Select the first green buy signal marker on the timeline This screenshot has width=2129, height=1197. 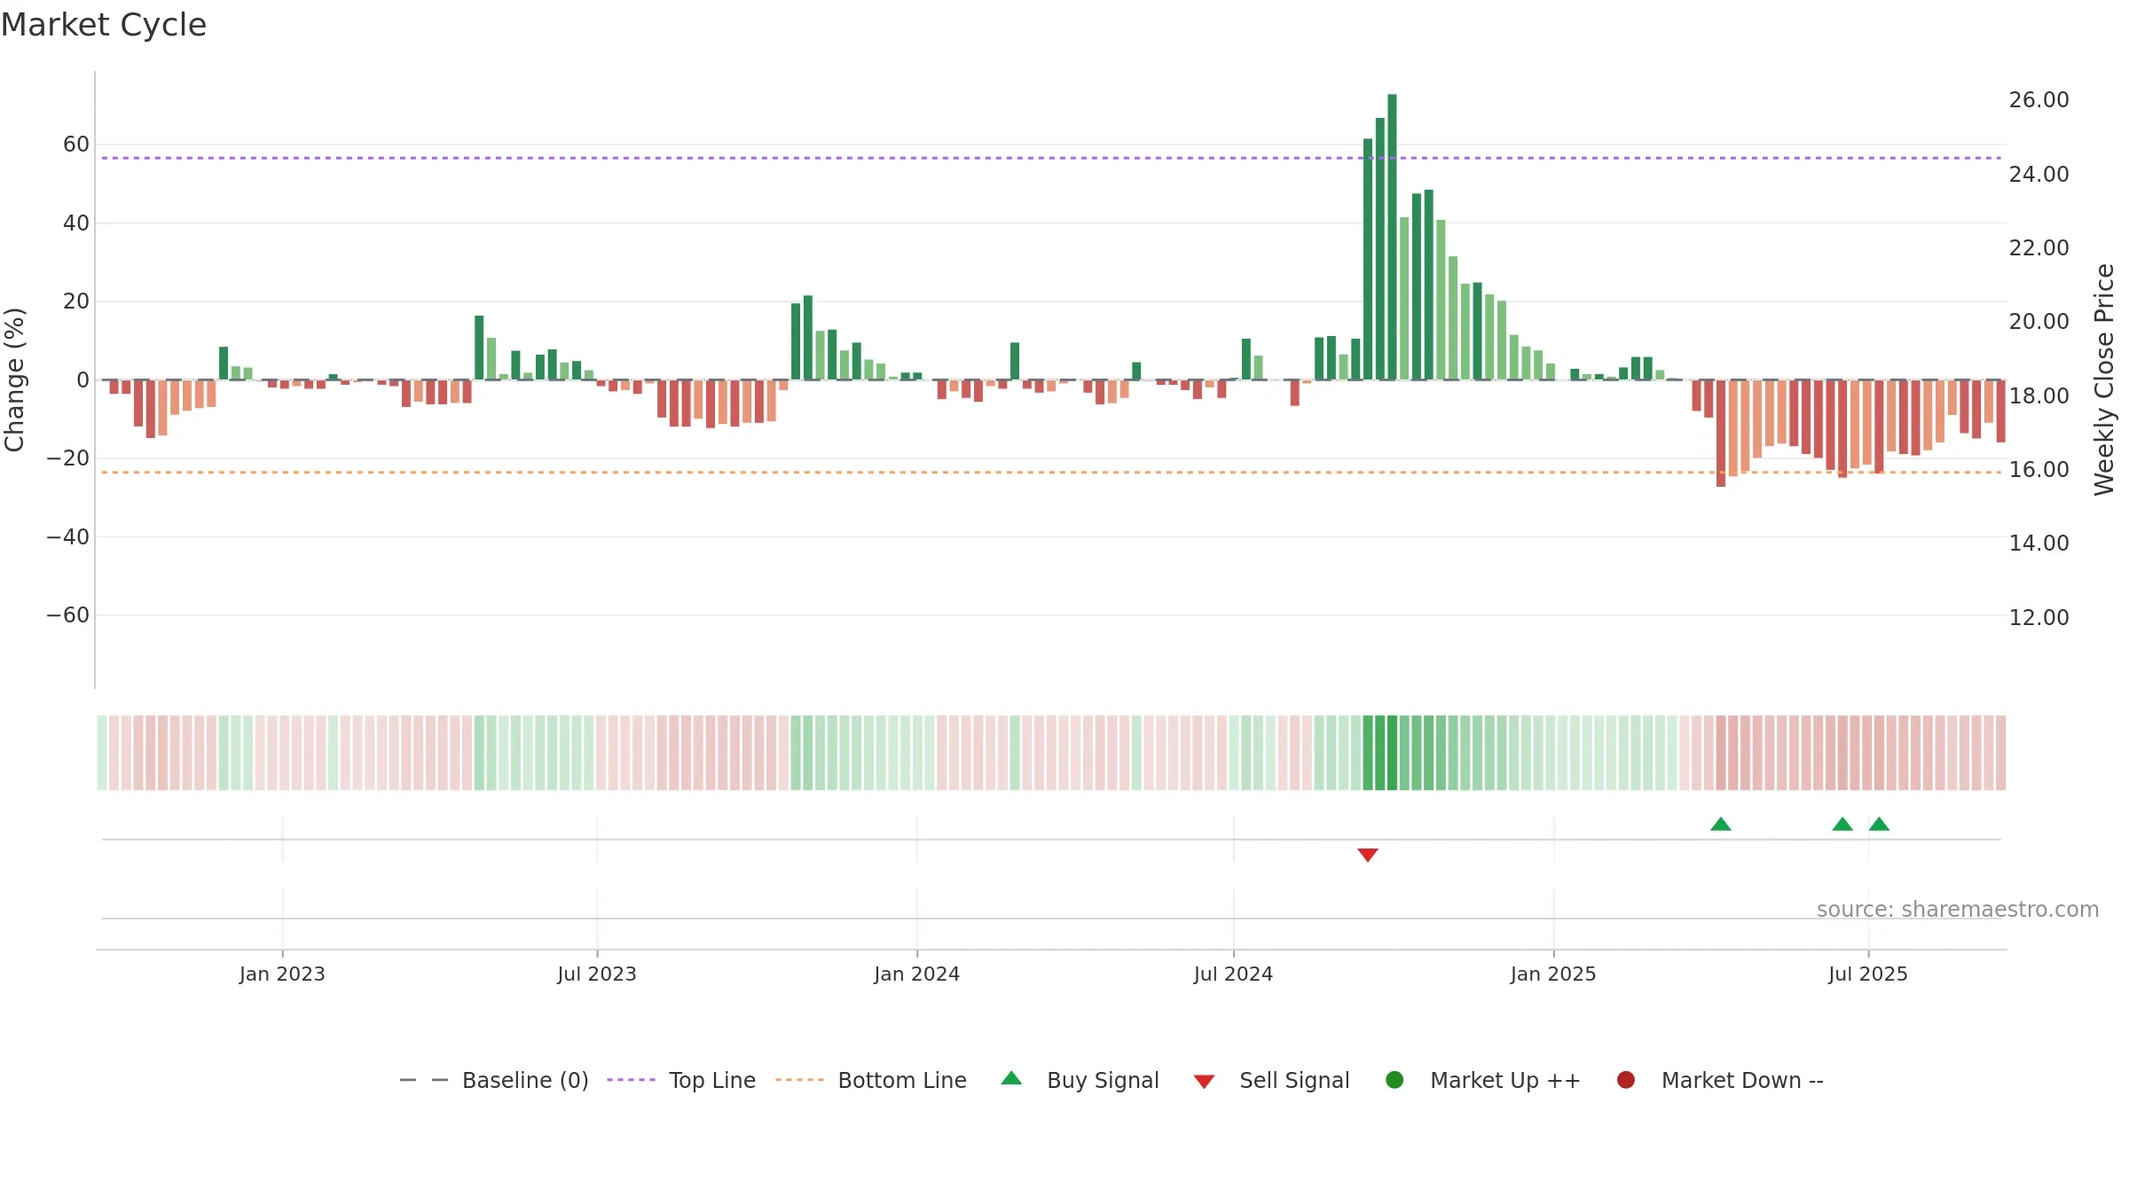[1721, 824]
